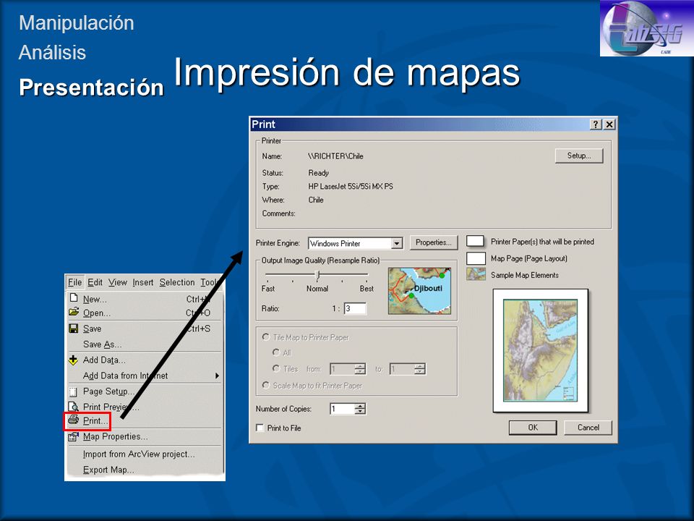Choose Export Map... menu entry

(108, 470)
